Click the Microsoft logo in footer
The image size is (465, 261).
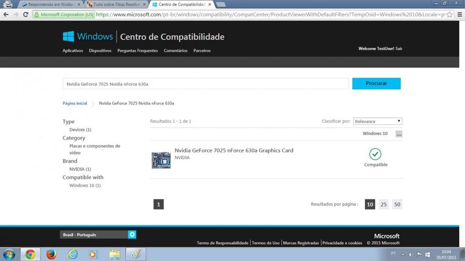click(387, 236)
